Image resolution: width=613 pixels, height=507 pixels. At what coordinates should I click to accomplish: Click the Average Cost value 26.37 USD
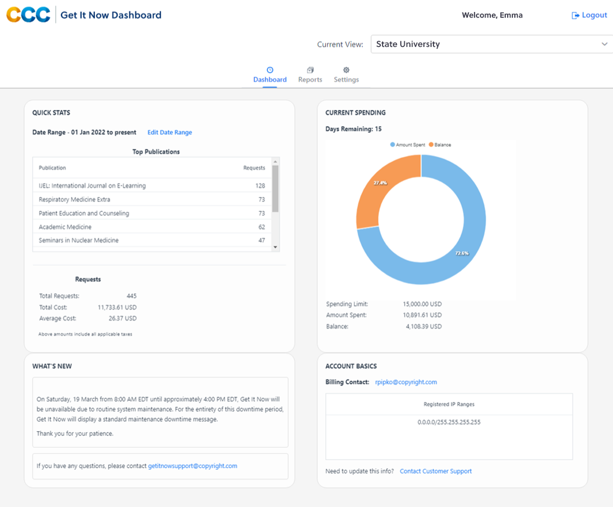click(123, 318)
